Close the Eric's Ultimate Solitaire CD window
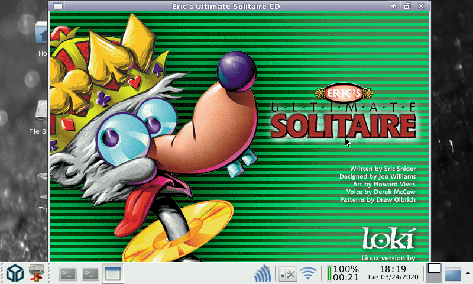Image resolution: width=473 pixels, height=284 pixels. point(421,6)
